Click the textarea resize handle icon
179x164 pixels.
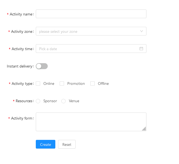144,129
